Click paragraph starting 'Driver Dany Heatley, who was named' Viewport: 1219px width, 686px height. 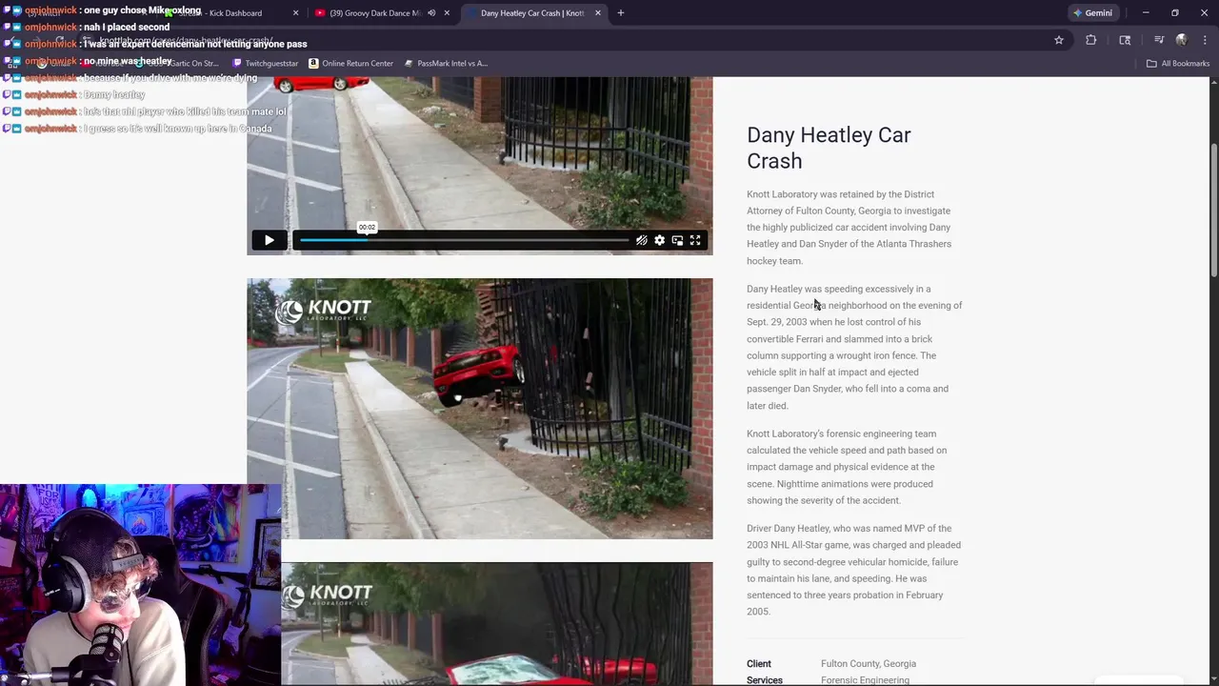point(853,570)
